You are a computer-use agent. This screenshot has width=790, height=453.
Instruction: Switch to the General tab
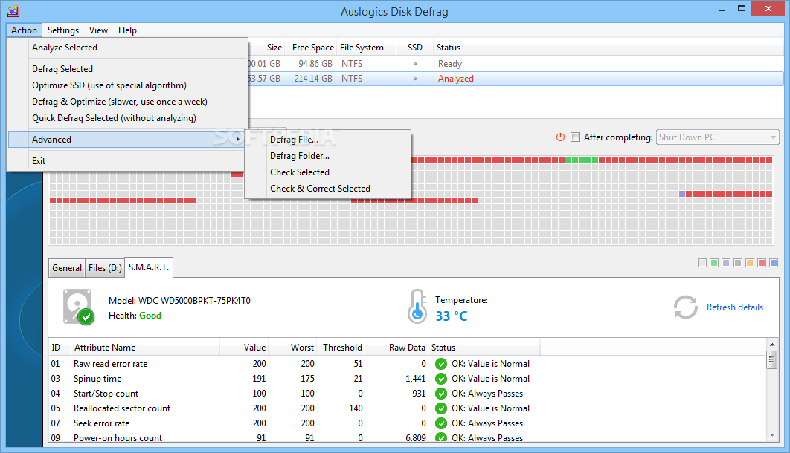(66, 268)
